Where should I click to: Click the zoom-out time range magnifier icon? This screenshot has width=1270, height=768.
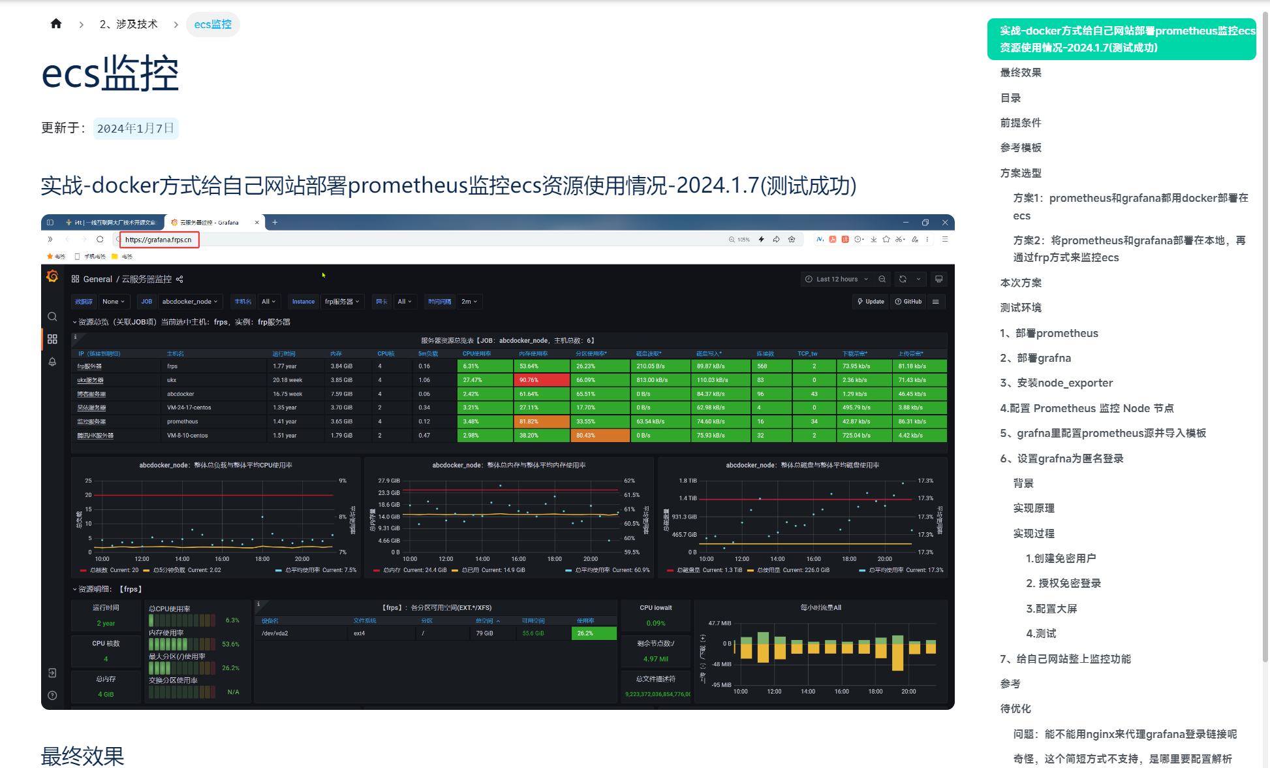pyautogui.click(x=882, y=279)
